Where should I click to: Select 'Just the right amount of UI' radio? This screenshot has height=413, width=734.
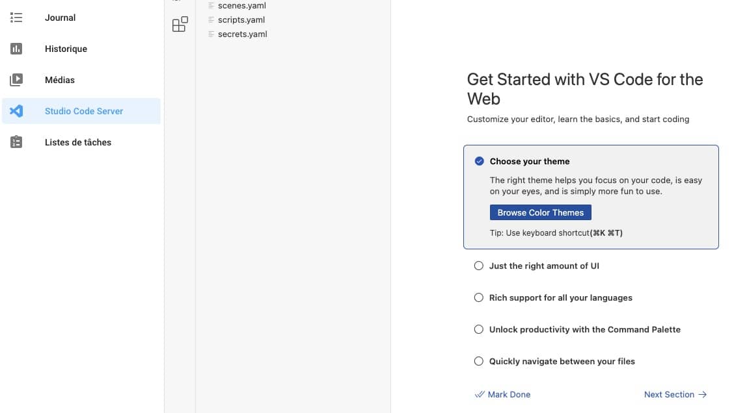coord(478,266)
